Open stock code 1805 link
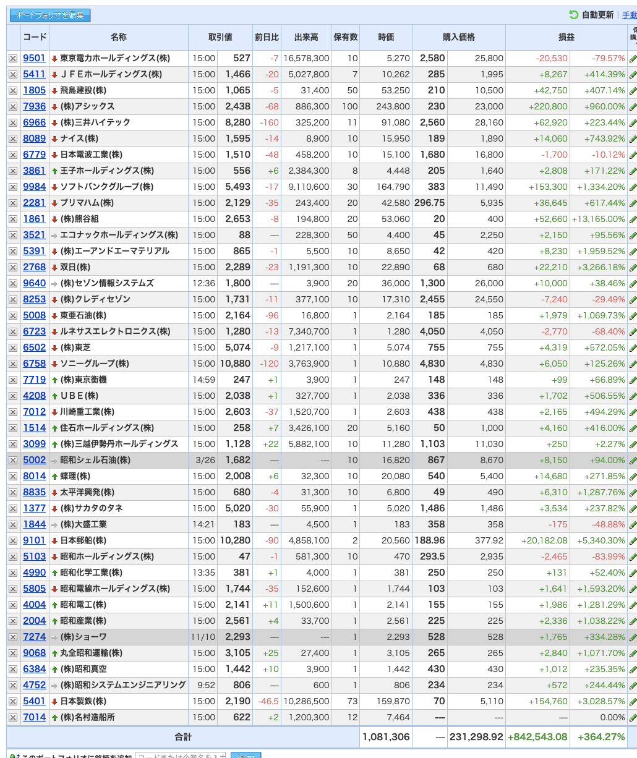 coord(35,90)
